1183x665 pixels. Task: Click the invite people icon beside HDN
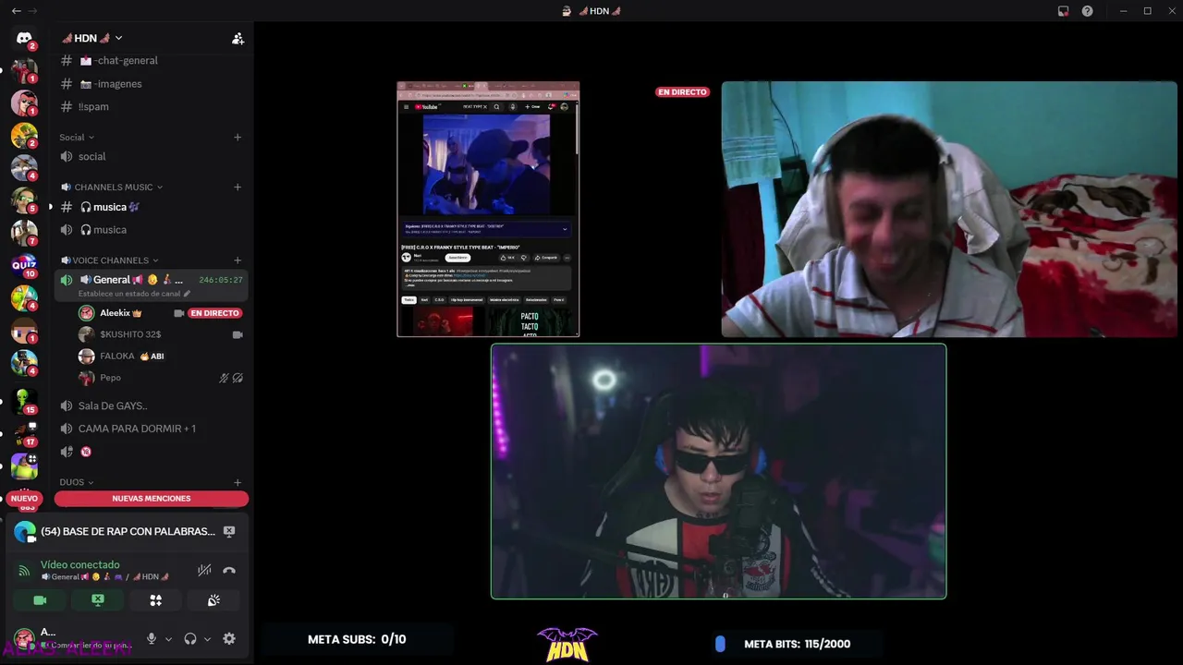pos(238,38)
